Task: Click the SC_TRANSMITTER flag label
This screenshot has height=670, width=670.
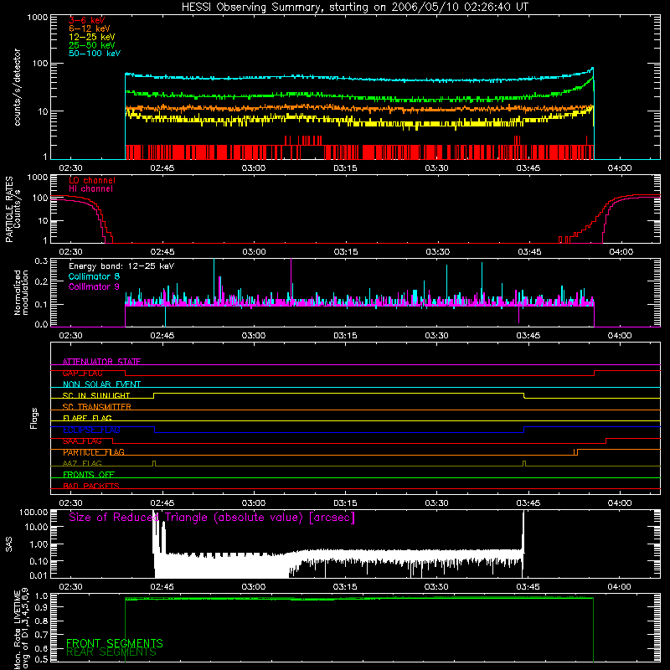Action: 97,407
